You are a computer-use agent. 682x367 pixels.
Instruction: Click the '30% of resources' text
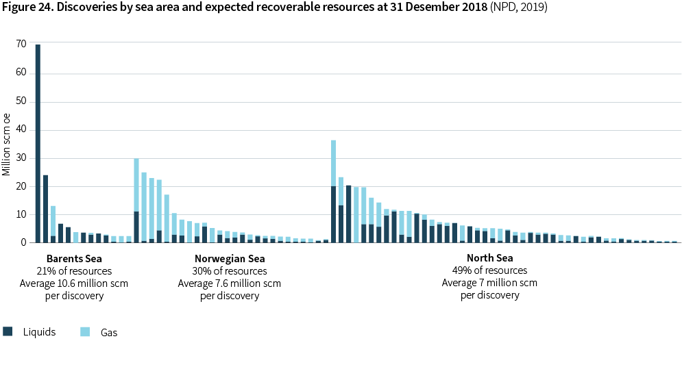pyautogui.click(x=230, y=271)
